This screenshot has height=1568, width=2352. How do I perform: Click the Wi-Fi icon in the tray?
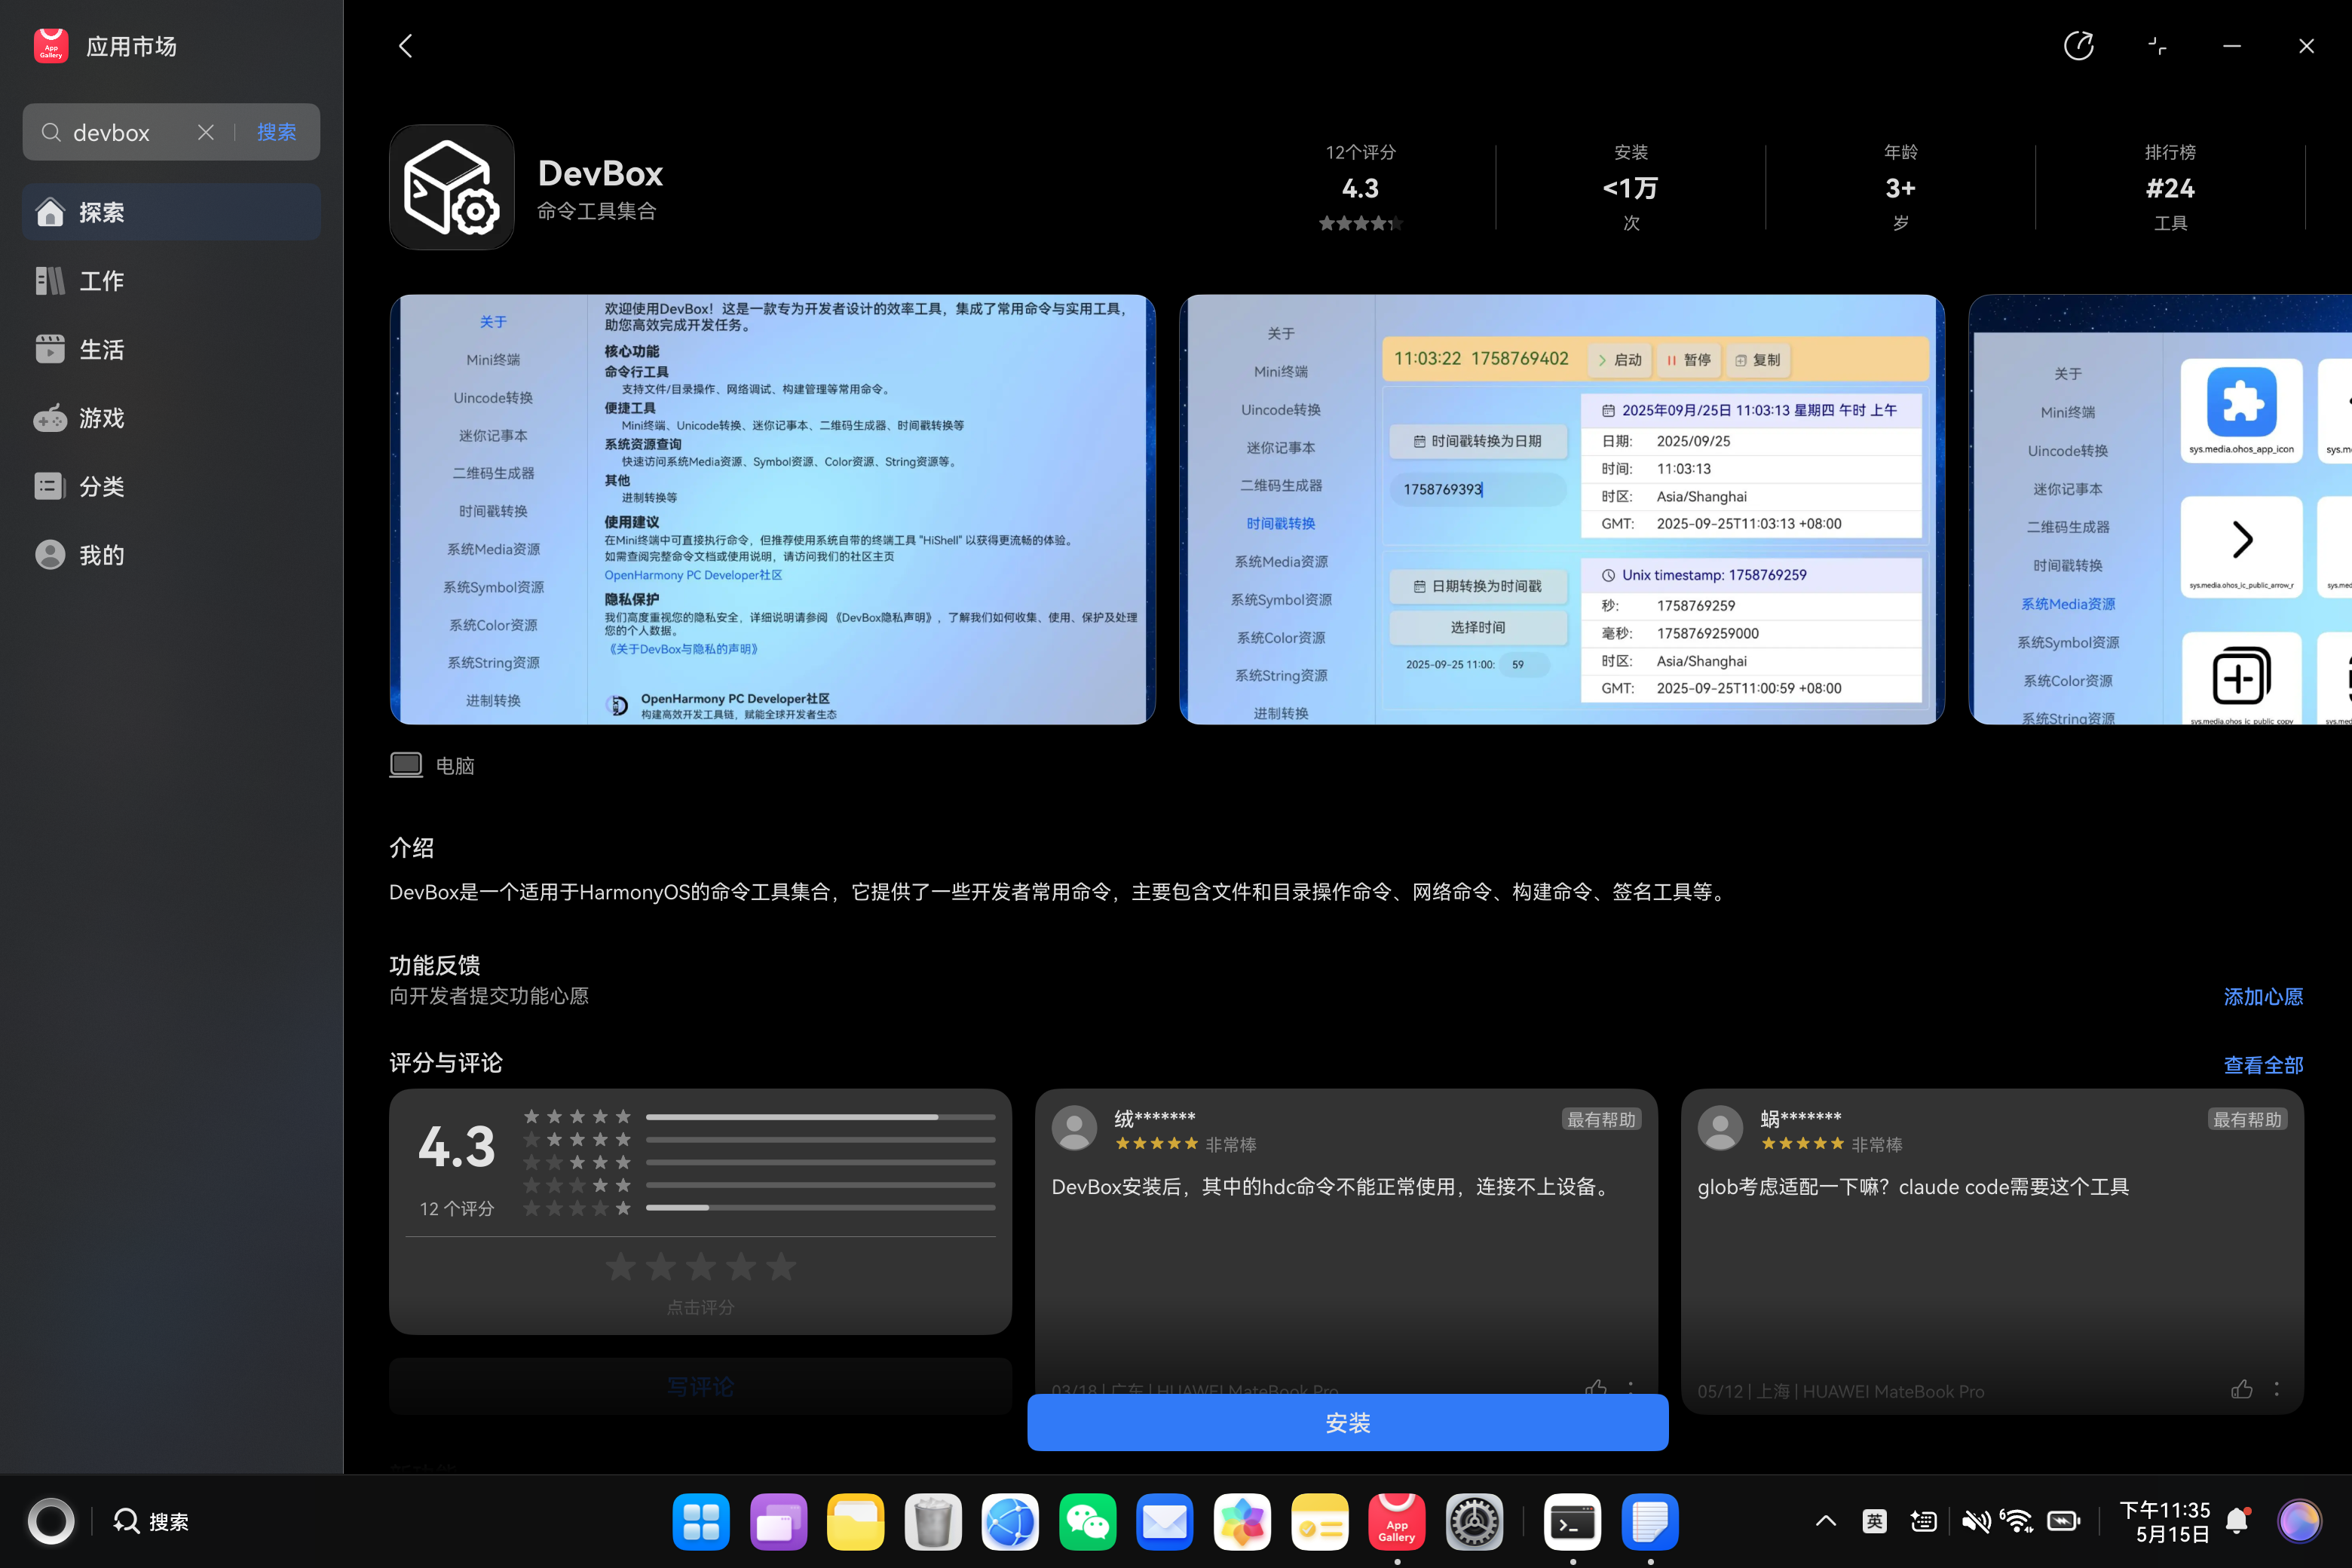[x=2017, y=1521]
